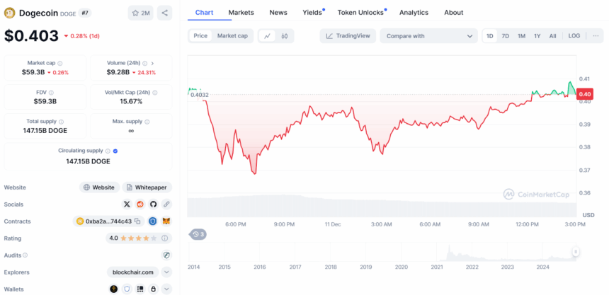Open the Website link button

pos(99,187)
